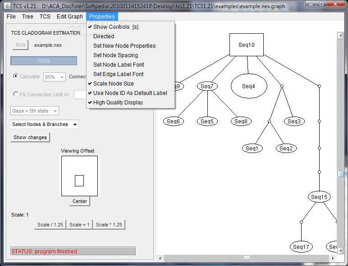Select the Seq1 node
Image resolution: width=348 pixels, height=266 pixels.
pos(252,148)
